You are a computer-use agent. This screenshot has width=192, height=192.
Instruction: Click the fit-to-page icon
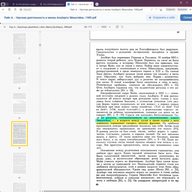(x=117, y=27)
